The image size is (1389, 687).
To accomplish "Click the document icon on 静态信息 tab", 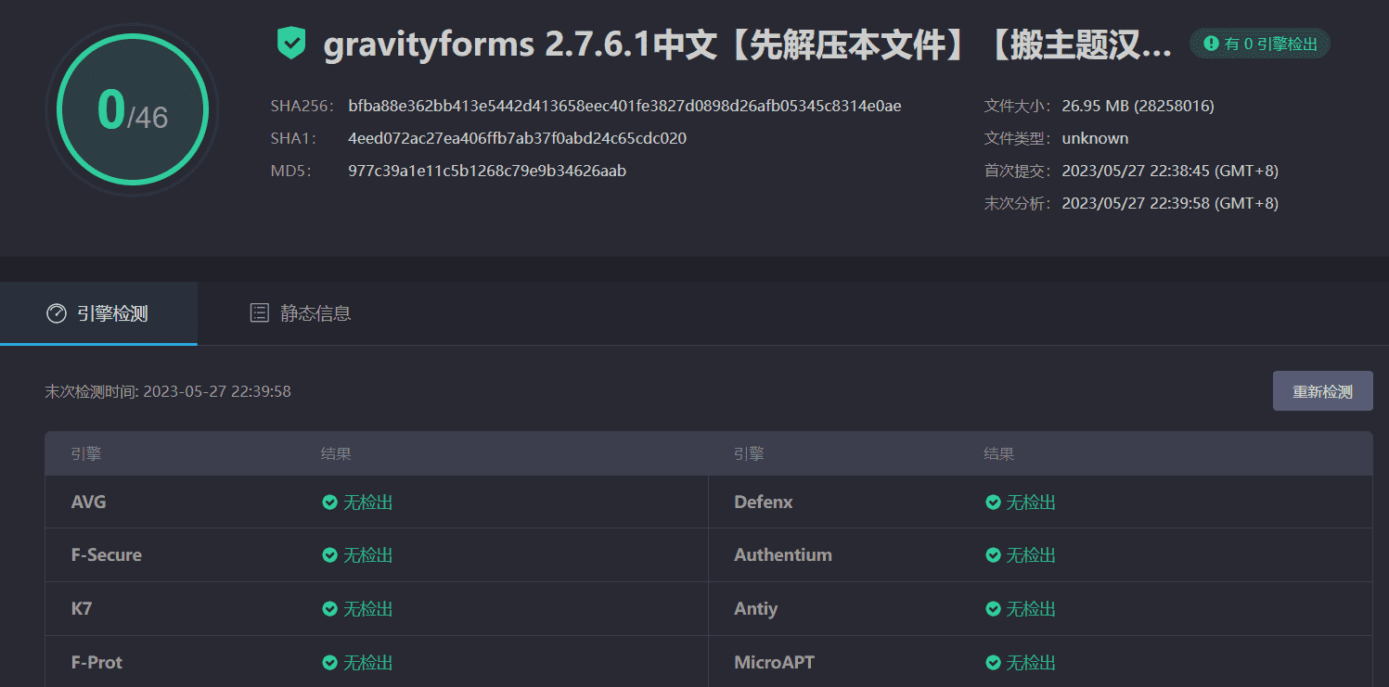I will [260, 313].
